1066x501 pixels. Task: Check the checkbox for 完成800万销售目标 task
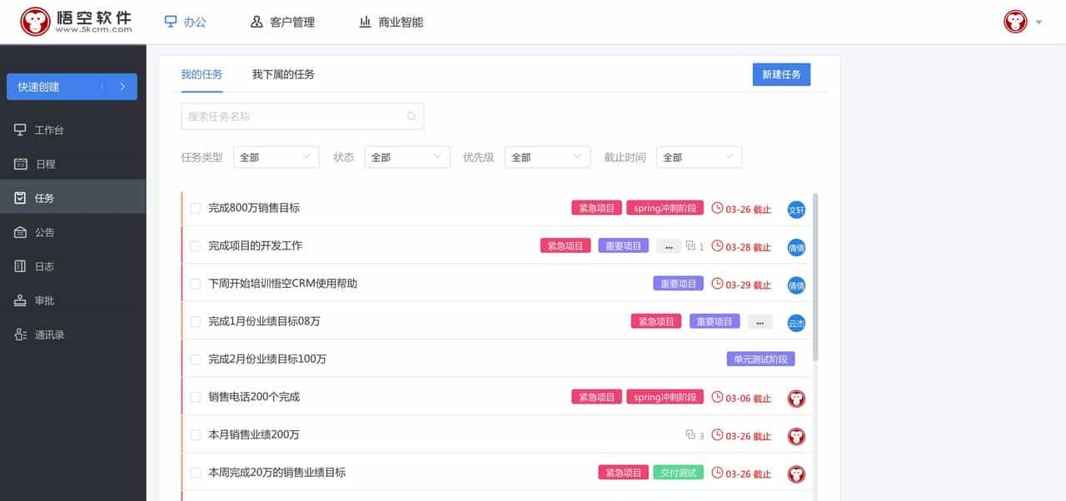197,207
